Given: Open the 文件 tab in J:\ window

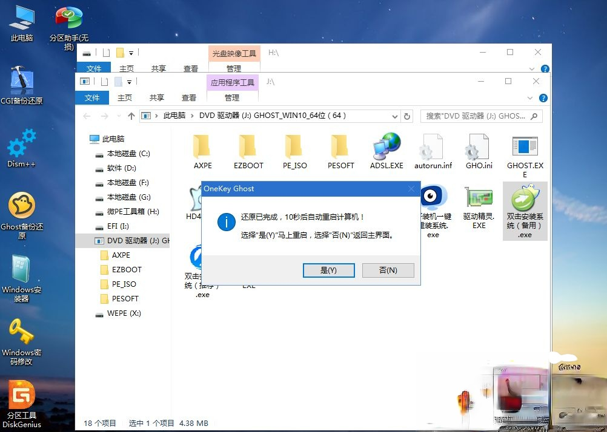Looking at the screenshot, I should click(x=92, y=98).
